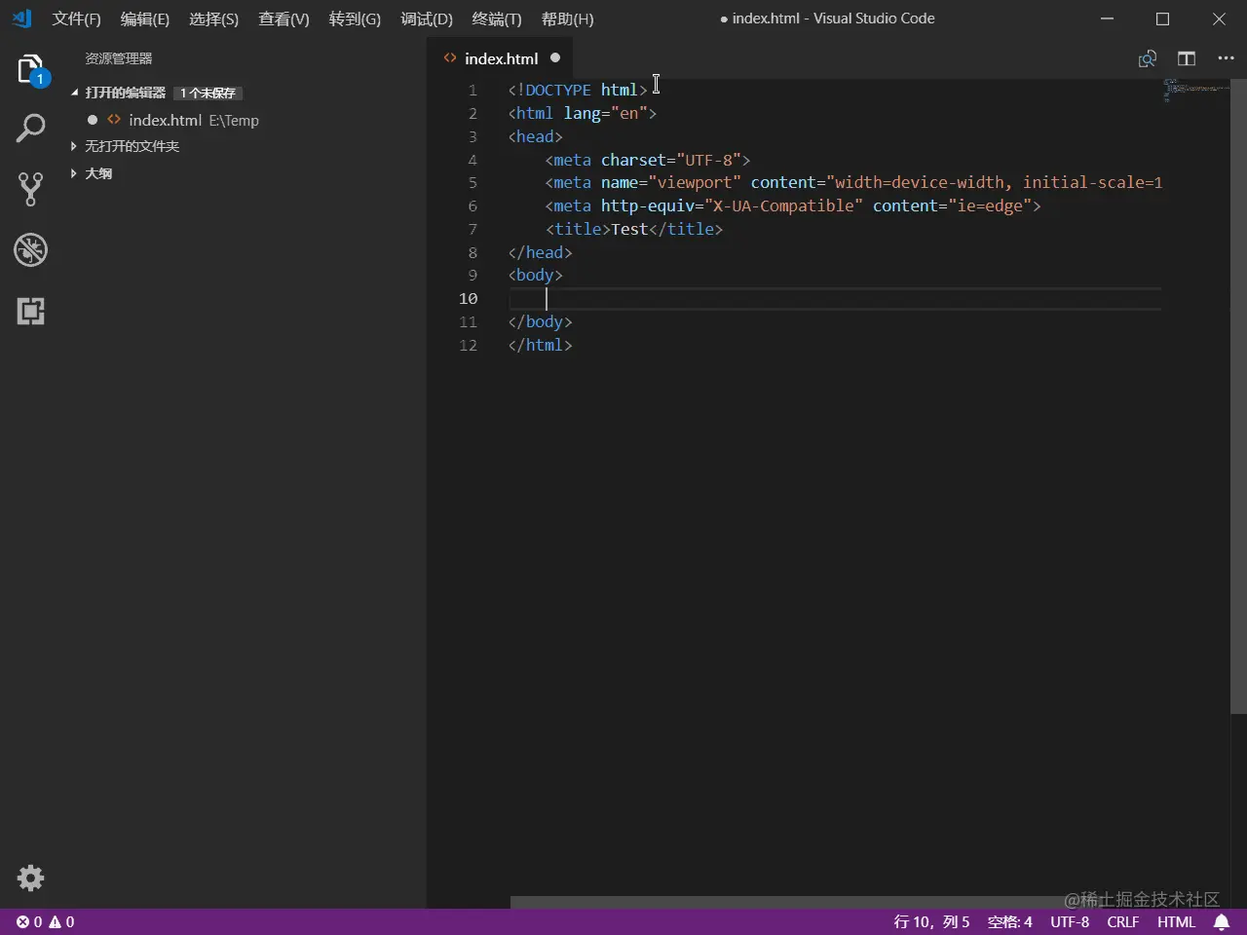Click the notification bell in status bar
This screenshot has height=935, width=1247.
tap(1222, 921)
